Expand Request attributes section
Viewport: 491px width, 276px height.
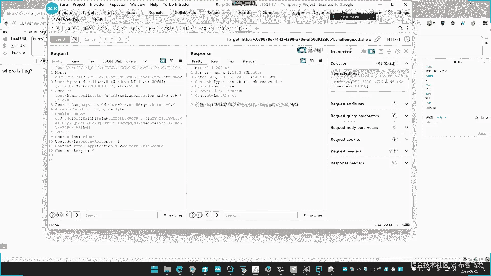tap(406, 104)
